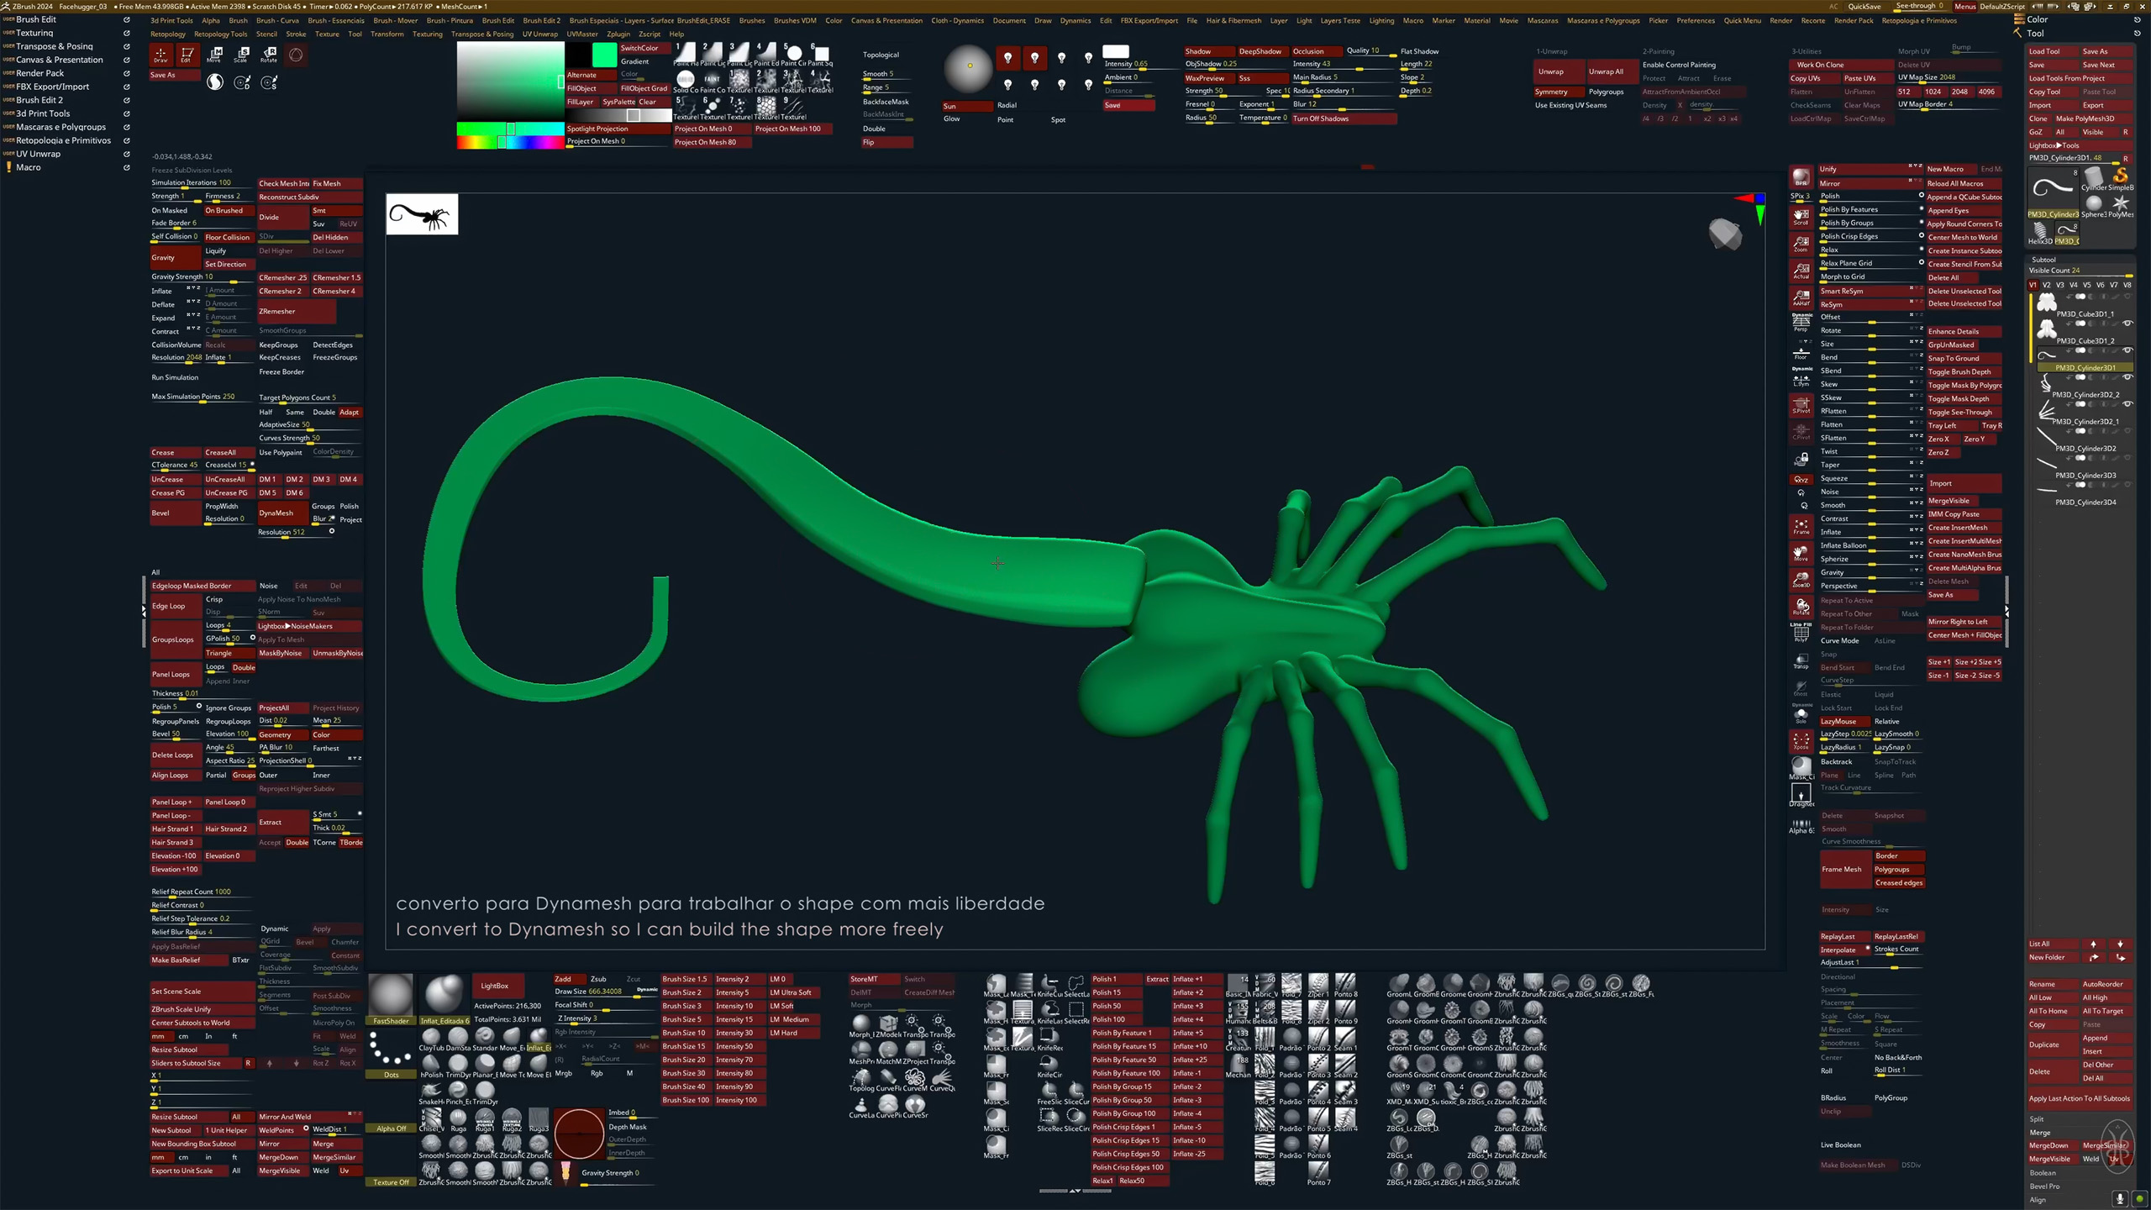Toggle BackfaceMask option
The image size is (2151, 1210).
[x=886, y=102]
